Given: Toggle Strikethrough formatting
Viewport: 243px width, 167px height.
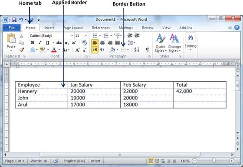Looking at the screenshot, I should pyautogui.click(x=59, y=43).
